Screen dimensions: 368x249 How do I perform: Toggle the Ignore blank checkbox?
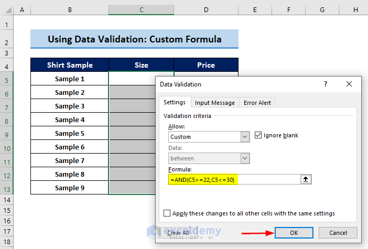tap(258, 135)
